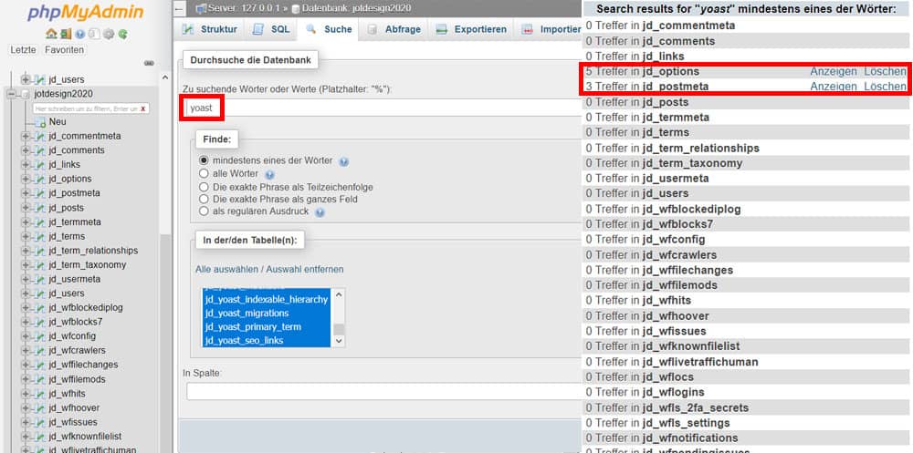Click the help icon beside 'alle Wörter'
This screenshot has width=913, height=453.
pyautogui.click(x=269, y=174)
